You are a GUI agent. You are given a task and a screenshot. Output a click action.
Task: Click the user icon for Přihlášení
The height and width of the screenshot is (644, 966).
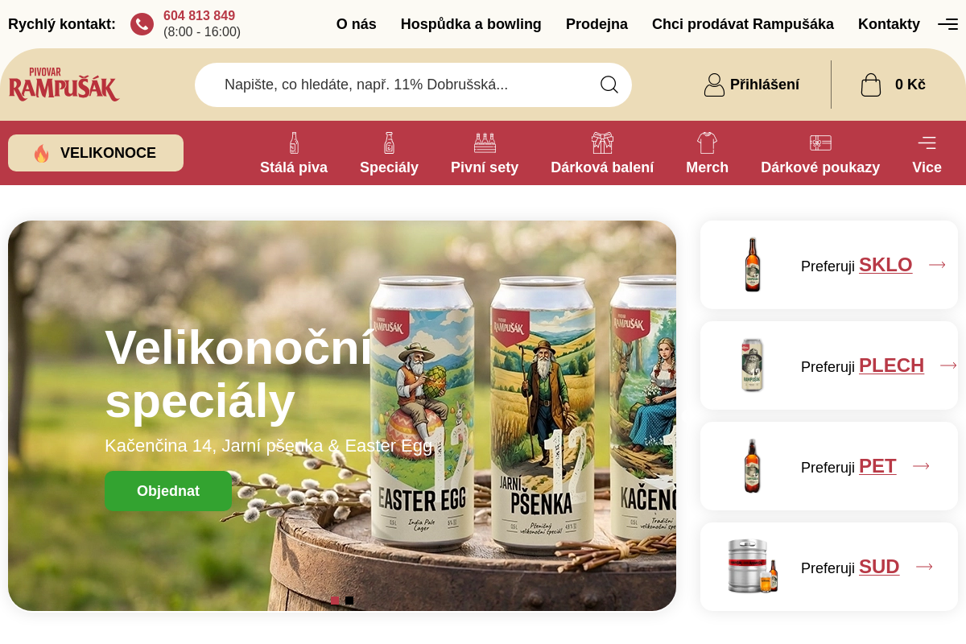[714, 85]
